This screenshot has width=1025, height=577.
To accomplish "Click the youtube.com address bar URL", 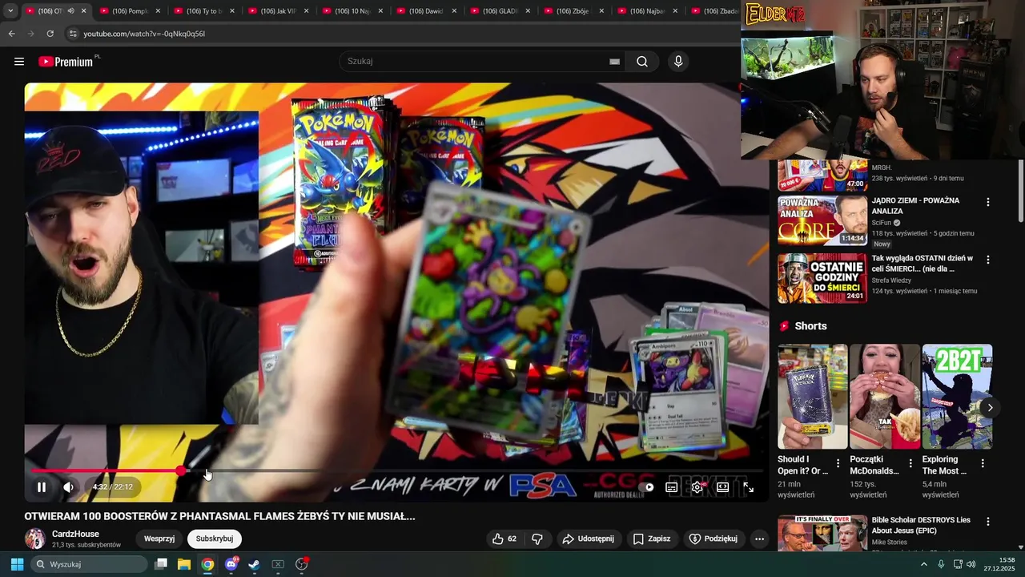I will pyautogui.click(x=144, y=34).
